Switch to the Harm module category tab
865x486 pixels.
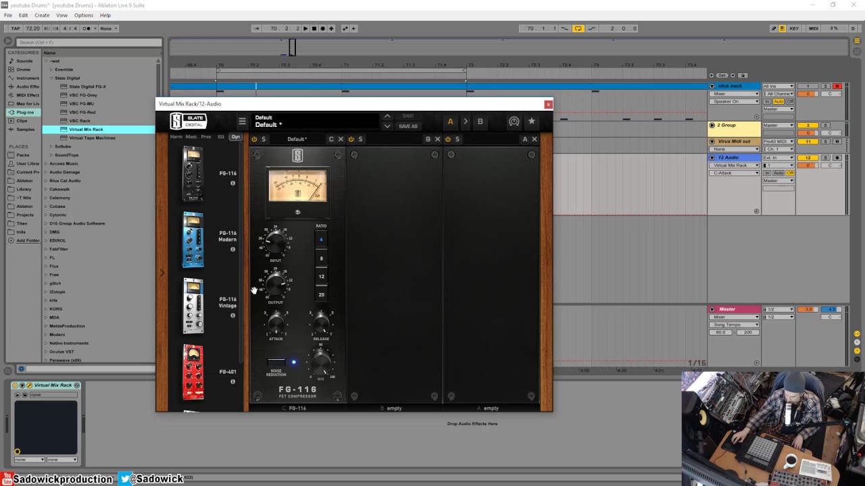(176, 136)
